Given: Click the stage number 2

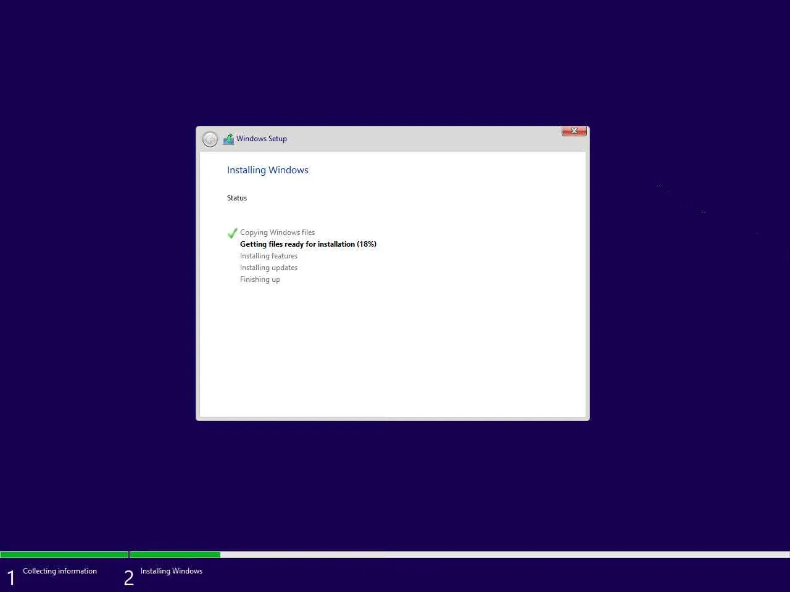Looking at the screenshot, I should coord(128,578).
